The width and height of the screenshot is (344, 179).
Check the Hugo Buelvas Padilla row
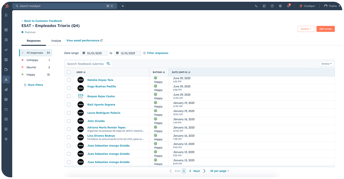click(x=69, y=88)
